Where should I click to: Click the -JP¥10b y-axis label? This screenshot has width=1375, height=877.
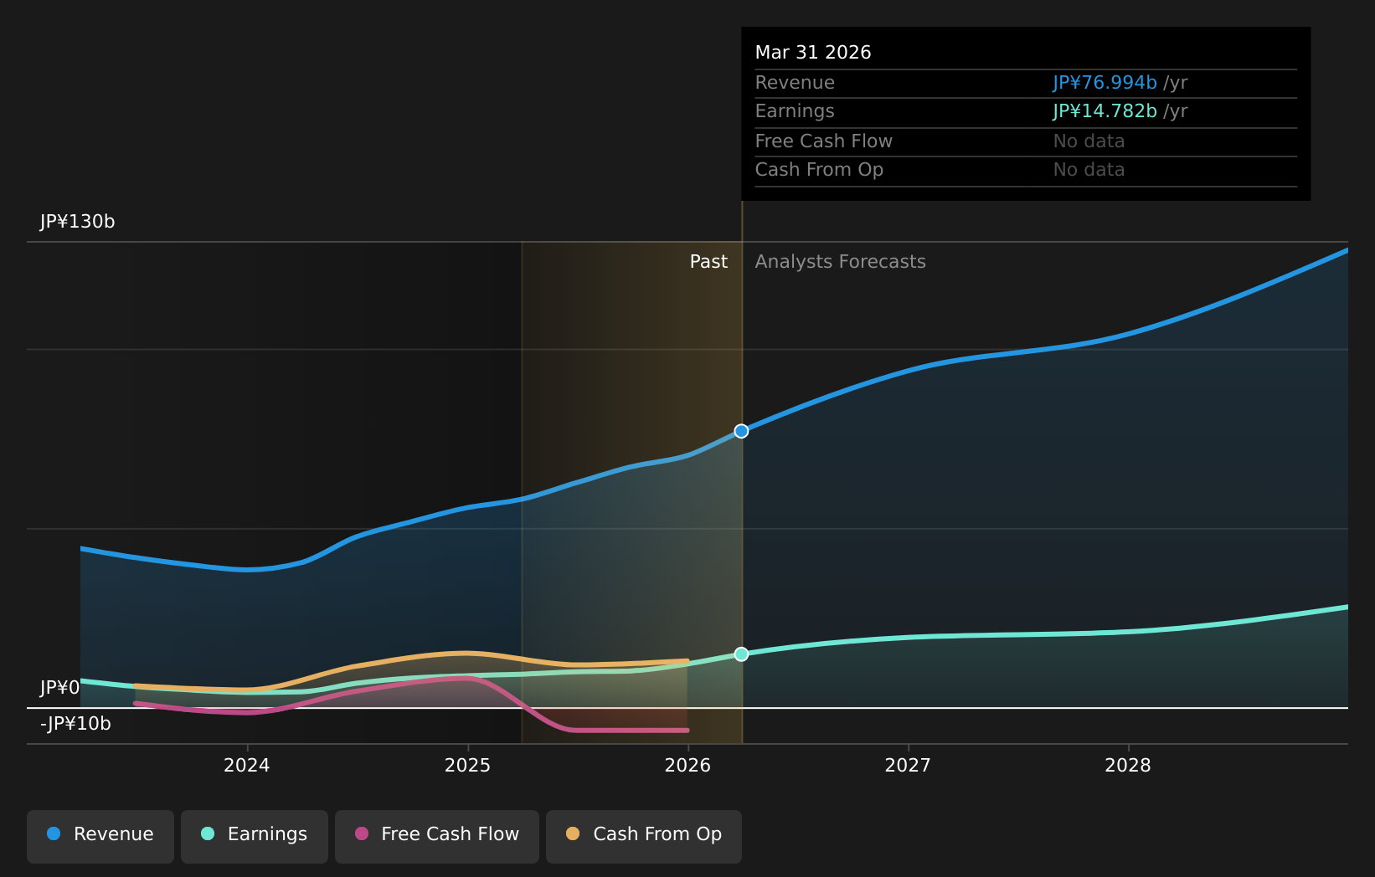75,724
